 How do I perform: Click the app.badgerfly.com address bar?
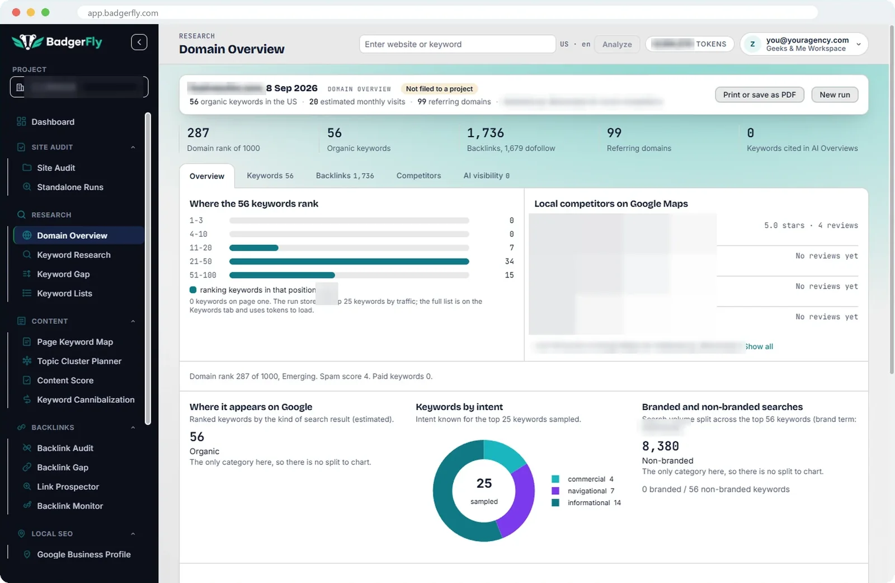point(447,12)
